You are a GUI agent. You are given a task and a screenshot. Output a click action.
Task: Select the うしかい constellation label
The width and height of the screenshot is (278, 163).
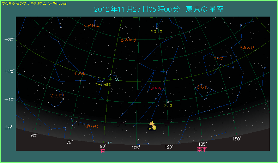coord(79,74)
